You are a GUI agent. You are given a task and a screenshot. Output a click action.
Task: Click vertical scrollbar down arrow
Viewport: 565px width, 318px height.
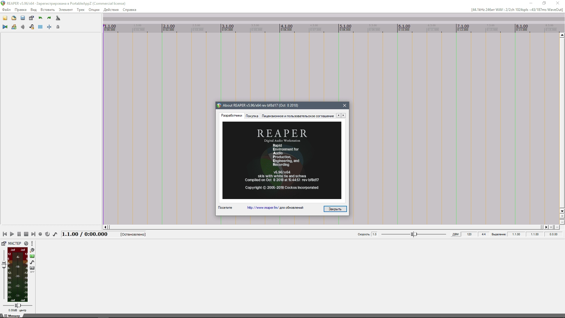point(562,211)
